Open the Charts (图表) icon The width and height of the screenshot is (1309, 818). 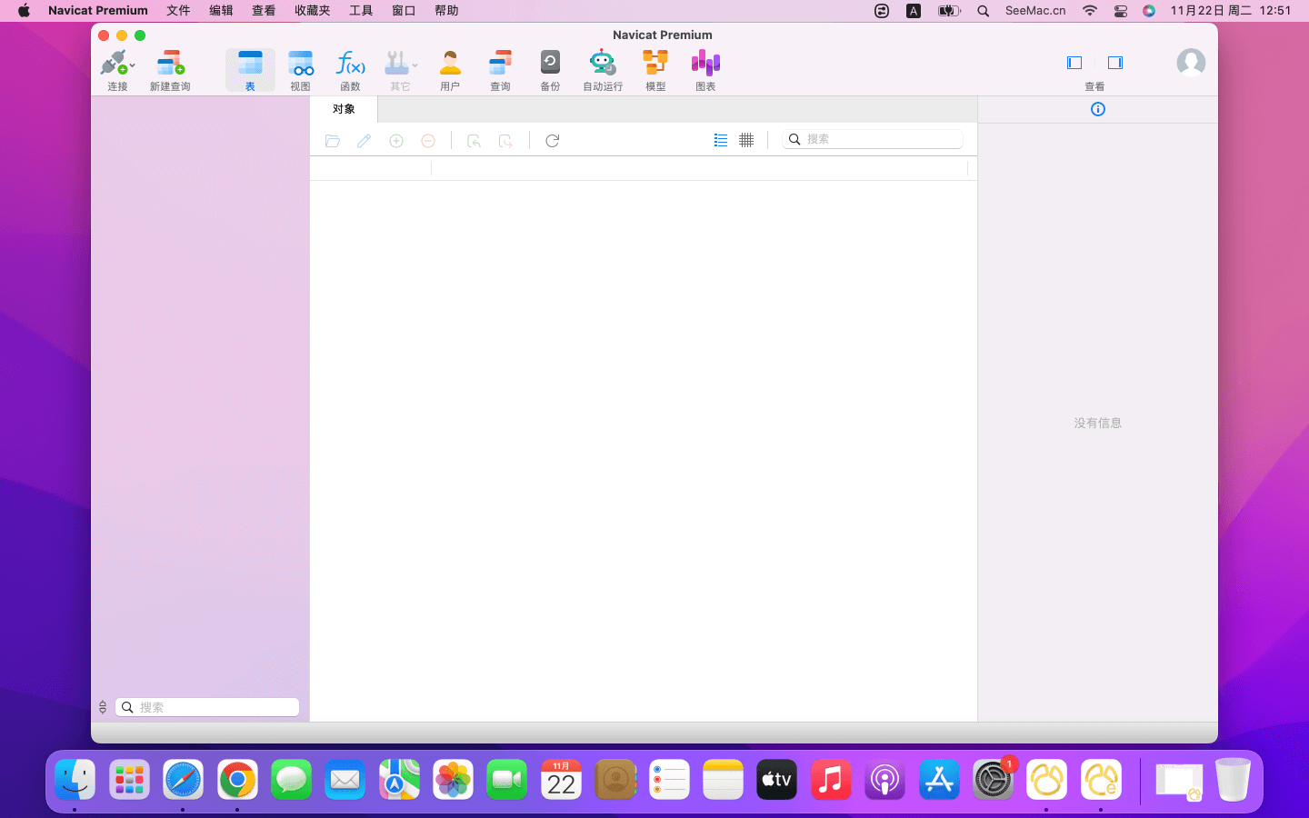click(705, 64)
